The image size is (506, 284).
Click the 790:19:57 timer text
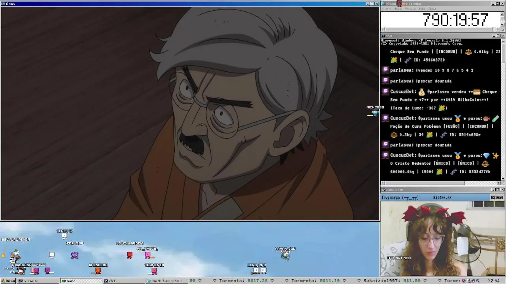point(455,20)
